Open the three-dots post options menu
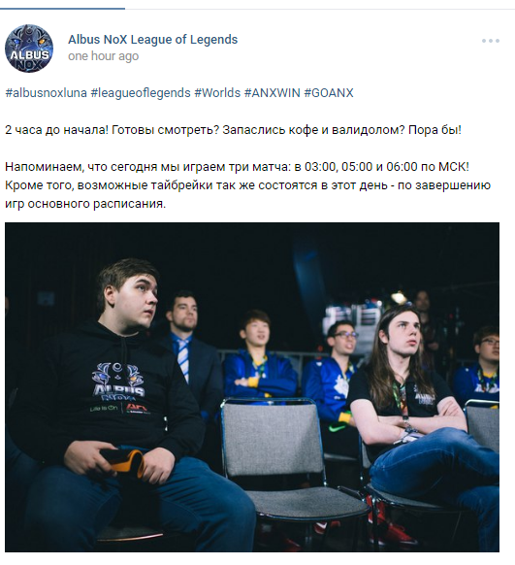The height and width of the screenshot is (565, 515). coord(491,41)
